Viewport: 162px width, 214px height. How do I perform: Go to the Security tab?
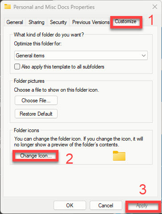click(58, 22)
